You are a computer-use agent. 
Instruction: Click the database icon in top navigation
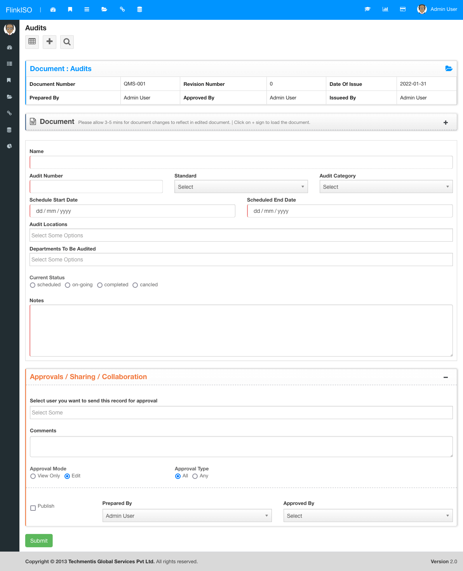(139, 9)
